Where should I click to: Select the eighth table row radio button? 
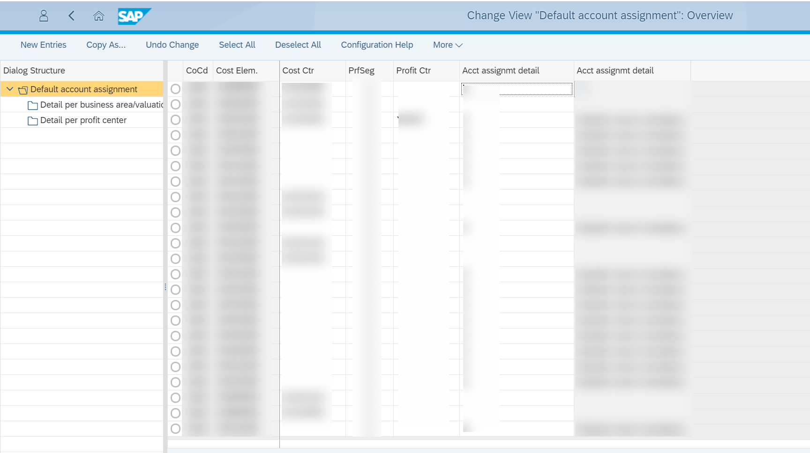pos(175,197)
